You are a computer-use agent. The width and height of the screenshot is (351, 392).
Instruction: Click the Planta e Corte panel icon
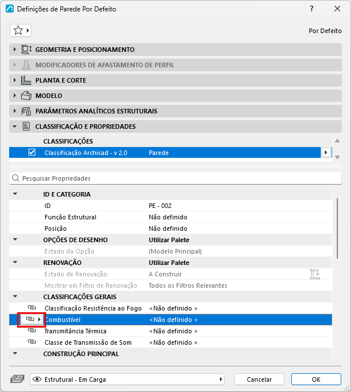point(26,80)
